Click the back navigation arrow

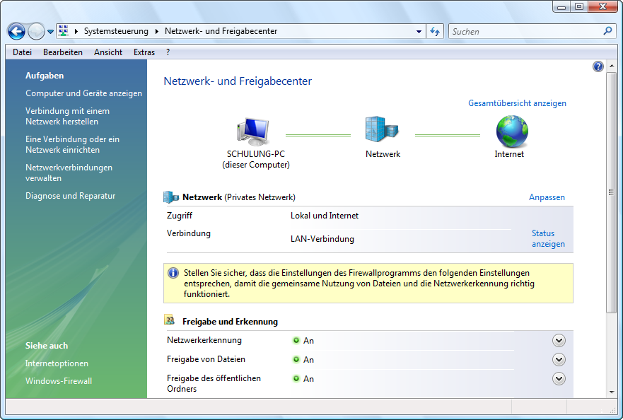pyautogui.click(x=16, y=31)
